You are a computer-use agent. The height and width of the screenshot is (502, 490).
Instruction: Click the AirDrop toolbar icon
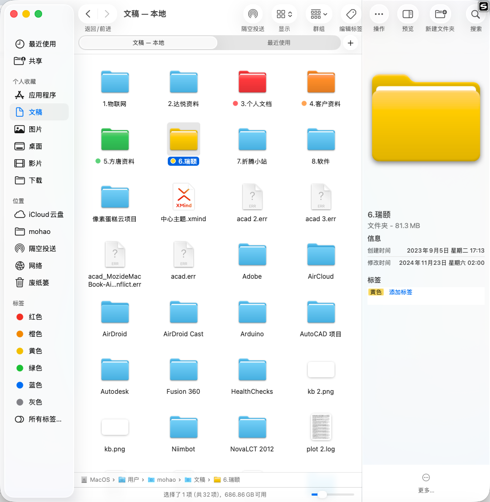click(x=252, y=14)
